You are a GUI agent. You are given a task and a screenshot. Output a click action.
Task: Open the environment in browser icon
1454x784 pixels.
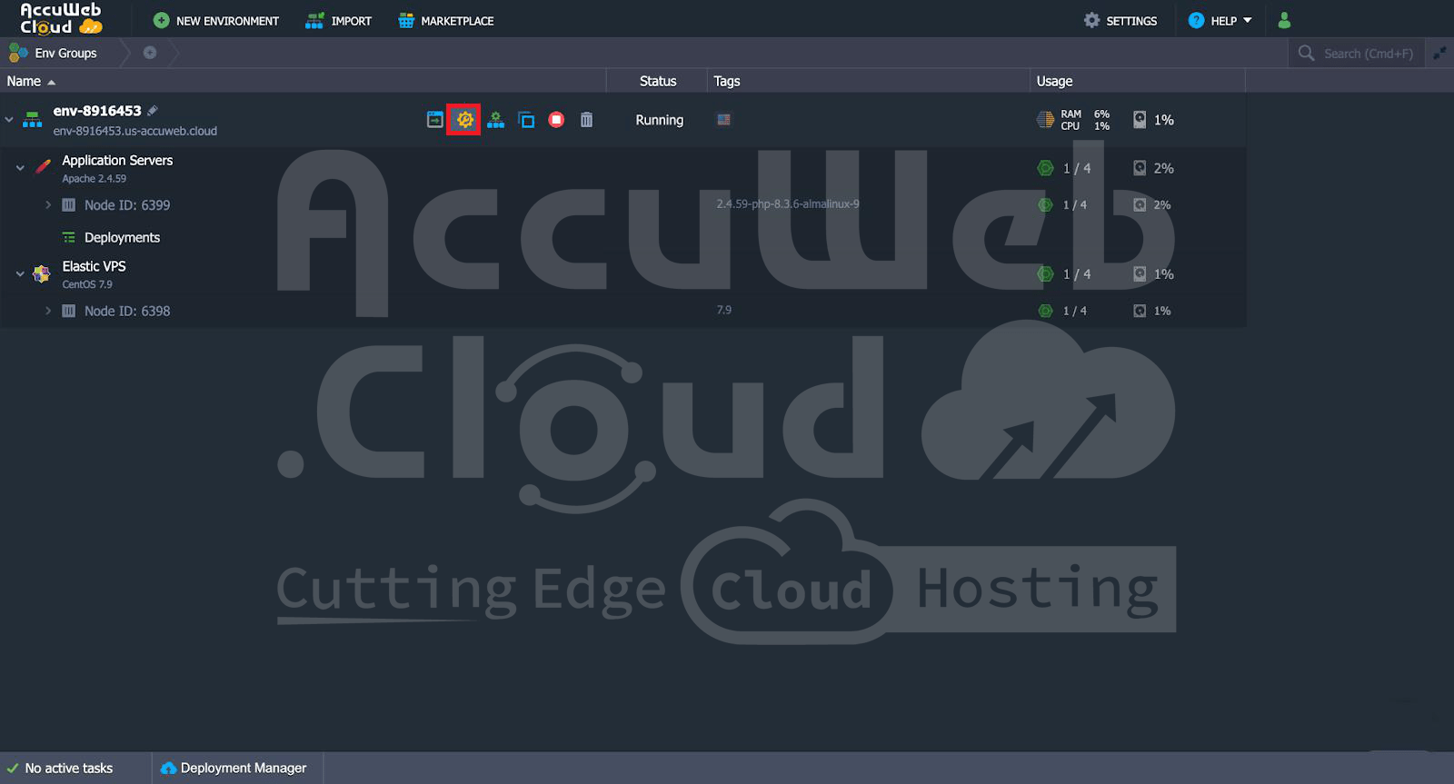pyautogui.click(x=435, y=120)
